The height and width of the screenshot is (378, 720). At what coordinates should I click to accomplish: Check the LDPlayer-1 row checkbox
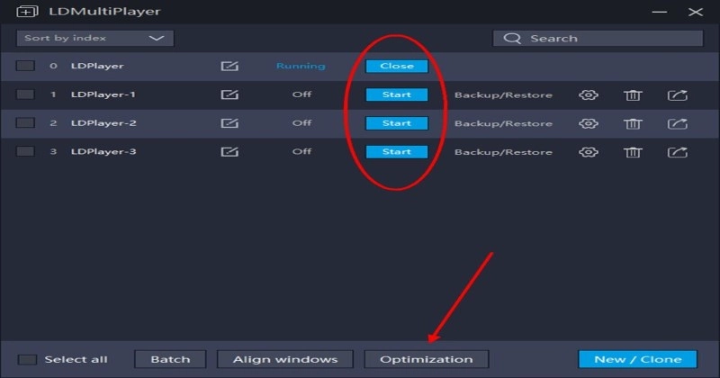click(25, 94)
